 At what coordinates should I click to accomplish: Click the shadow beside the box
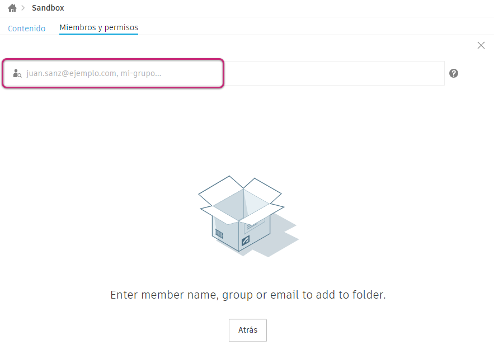point(283,235)
